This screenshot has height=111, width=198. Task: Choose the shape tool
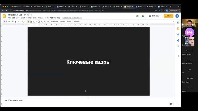pos(39,22)
